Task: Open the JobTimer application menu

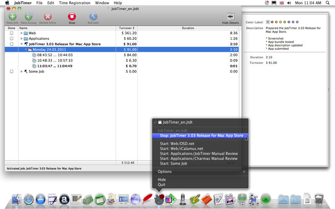Action: tap(23, 3)
